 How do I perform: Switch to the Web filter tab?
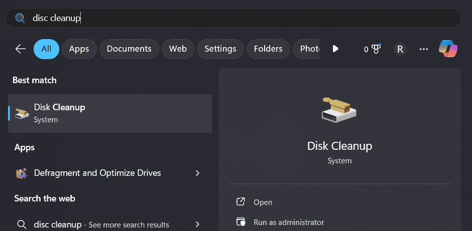[178, 49]
